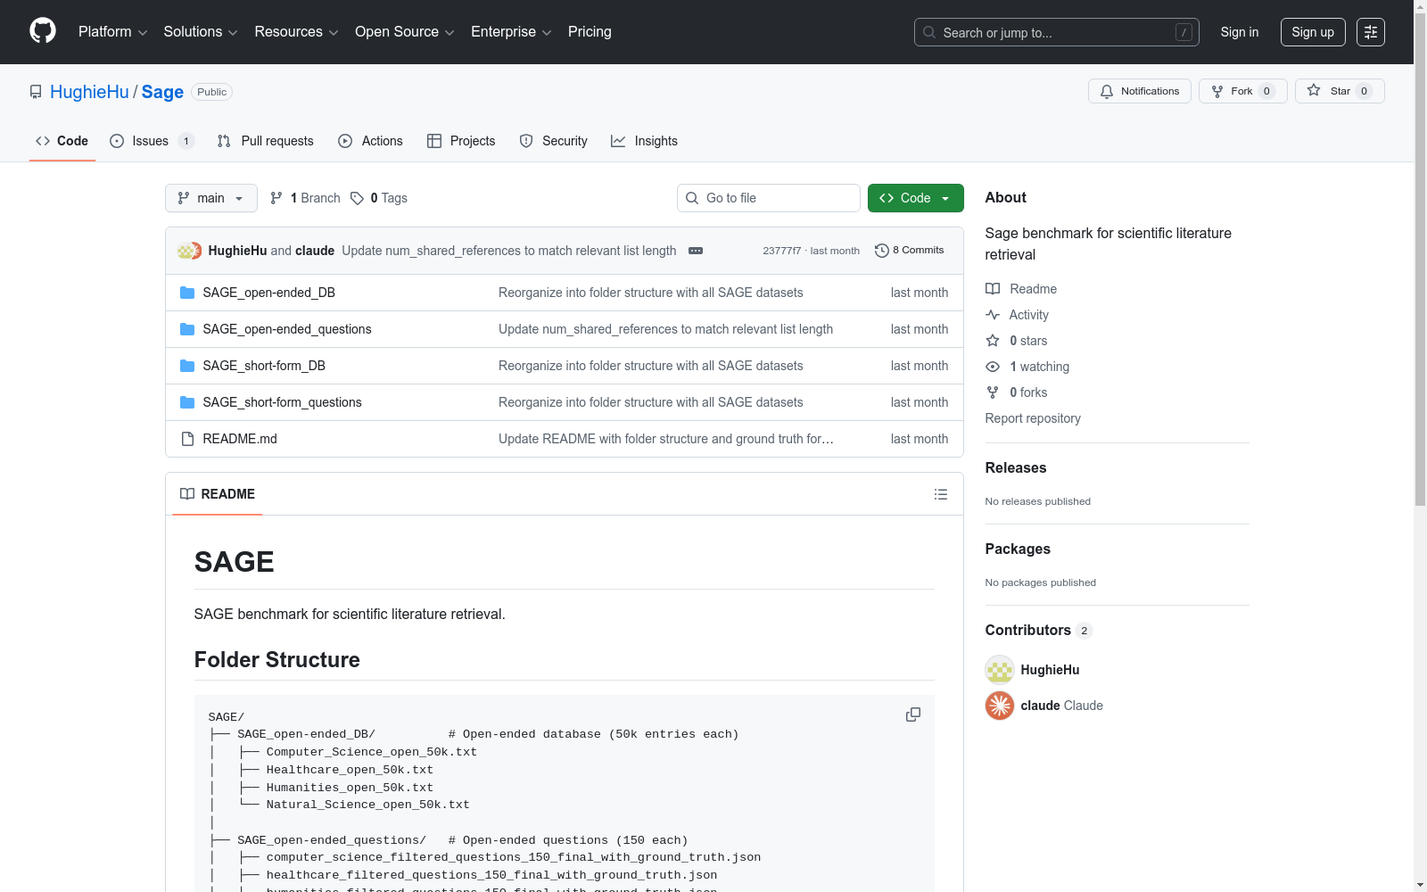Open the SAGE_short-form_questions folder
The height and width of the screenshot is (892, 1427).
coord(283,402)
